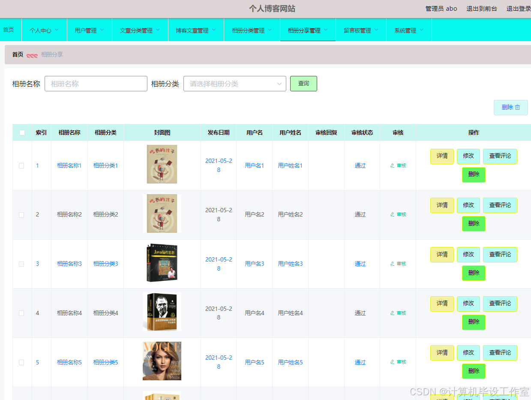Image resolution: width=531 pixels, height=400 pixels.
Task: Expand the 留言板管理 menu chevron
Action: coord(376,30)
